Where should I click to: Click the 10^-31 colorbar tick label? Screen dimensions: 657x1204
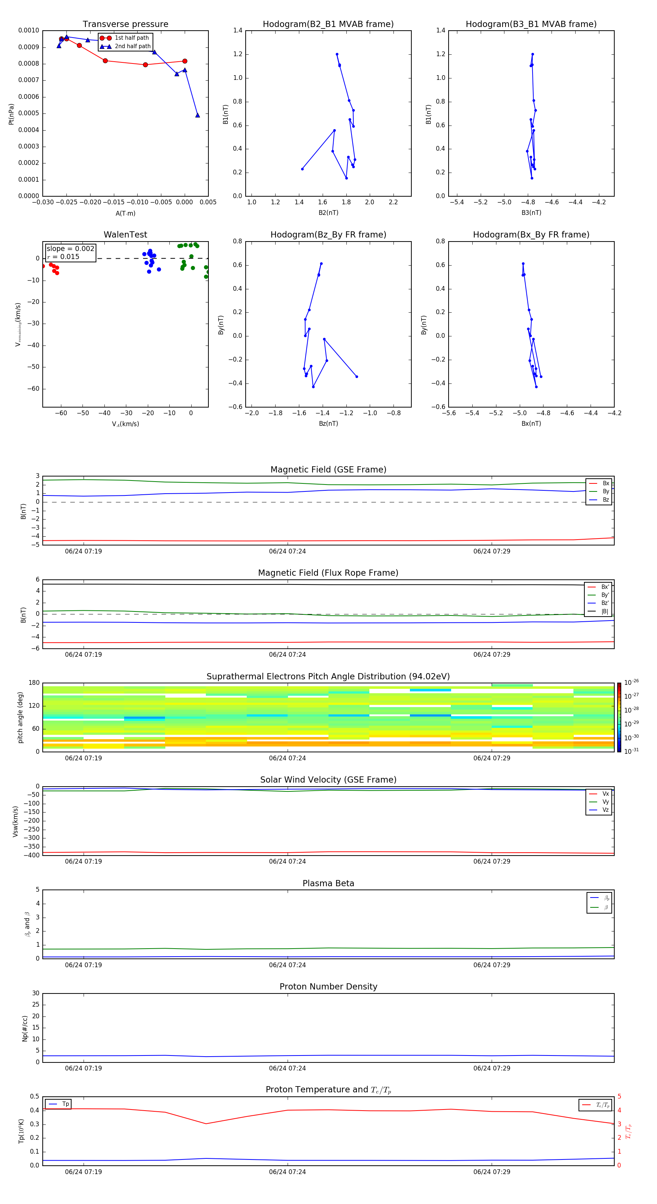631,751
